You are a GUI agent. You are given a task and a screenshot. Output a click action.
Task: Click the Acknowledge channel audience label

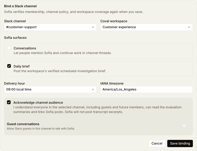(38, 102)
